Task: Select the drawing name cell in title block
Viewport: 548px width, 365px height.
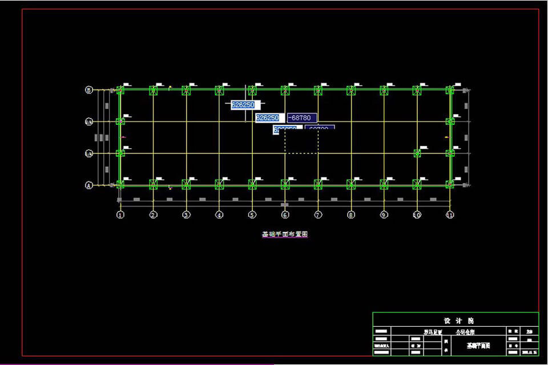Action: point(477,345)
